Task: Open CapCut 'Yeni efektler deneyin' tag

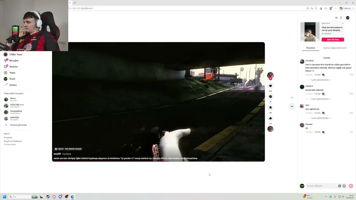Action: pyautogui.click(x=68, y=149)
